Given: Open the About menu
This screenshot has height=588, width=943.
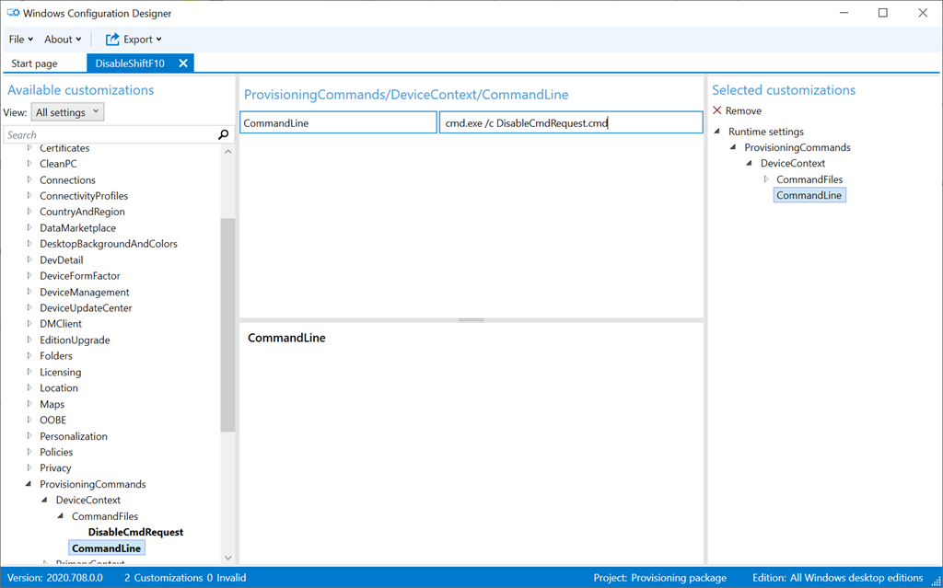Looking at the screenshot, I should coord(63,40).
